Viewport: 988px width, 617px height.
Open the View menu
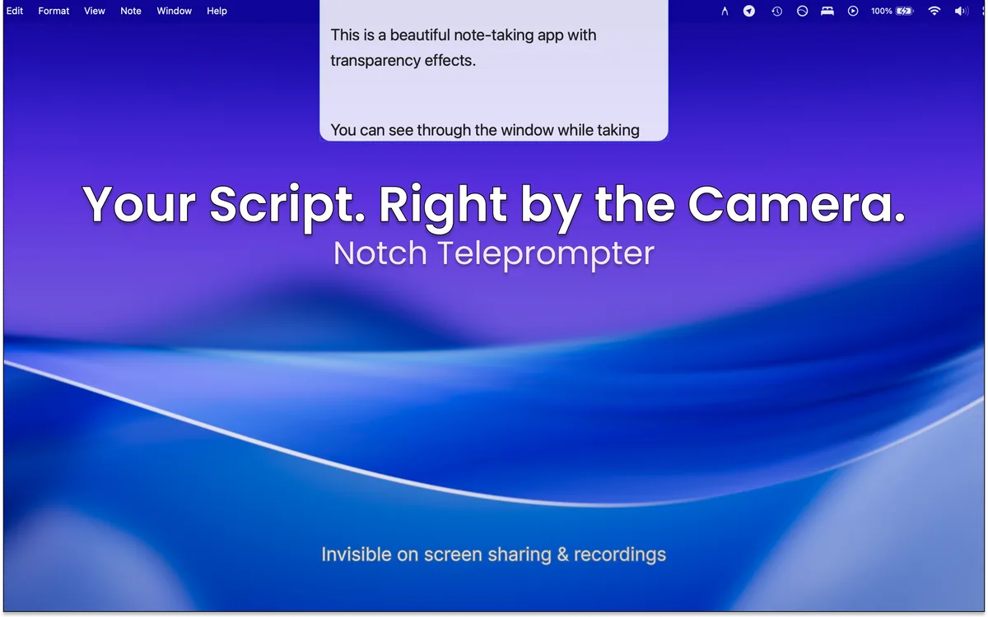pyautogui.click(x=95, y=11)
